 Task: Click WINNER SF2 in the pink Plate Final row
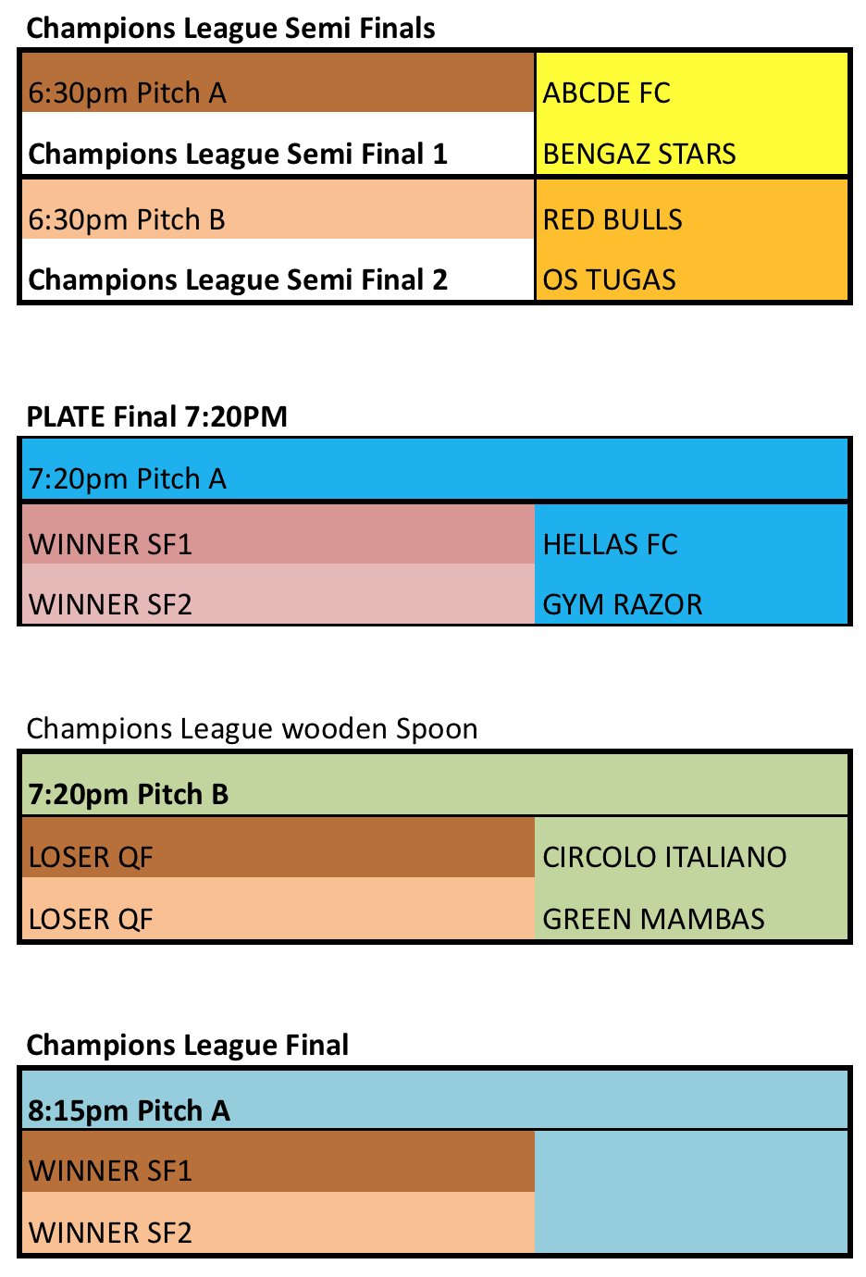111,604
